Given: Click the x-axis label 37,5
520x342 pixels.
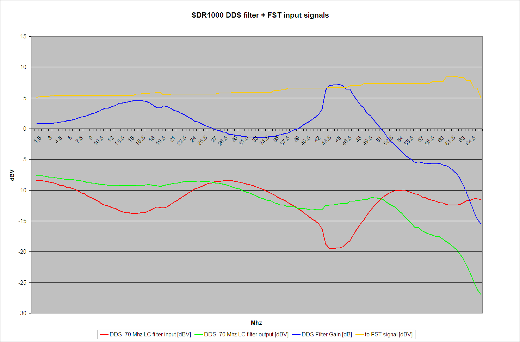Looking at the screenshot, I should [x=285, y=140].
